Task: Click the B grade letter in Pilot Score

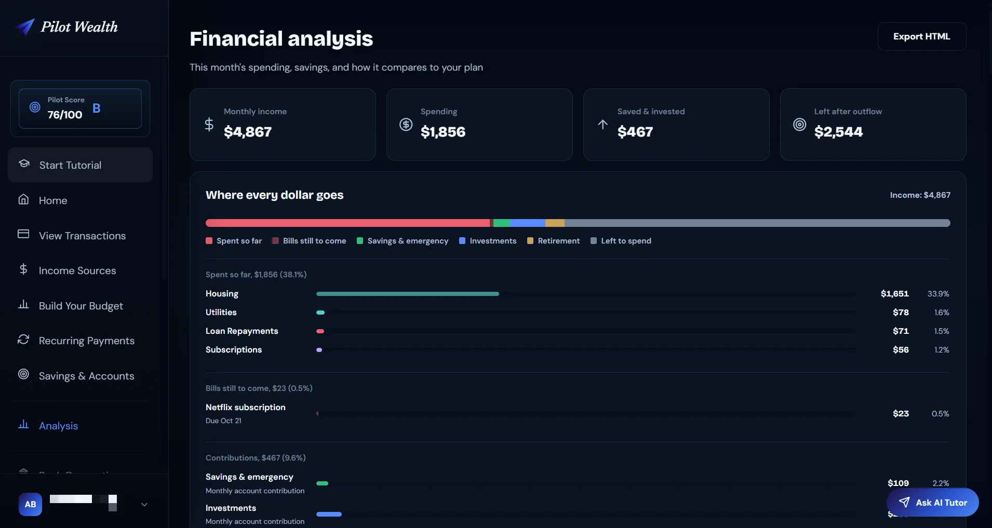Action: (x=97, y=108)
